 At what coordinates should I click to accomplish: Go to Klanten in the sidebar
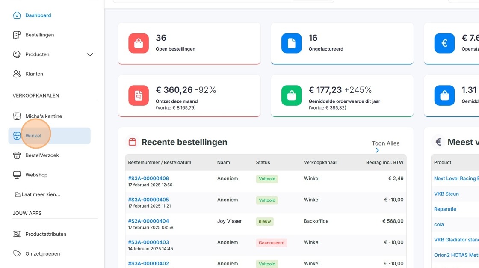34,74
